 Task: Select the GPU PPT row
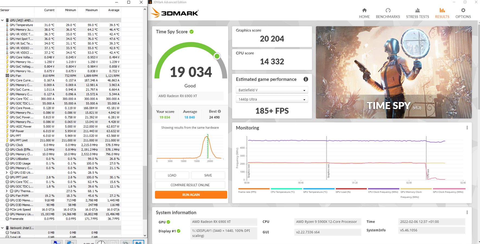click(x=60, y=136)
